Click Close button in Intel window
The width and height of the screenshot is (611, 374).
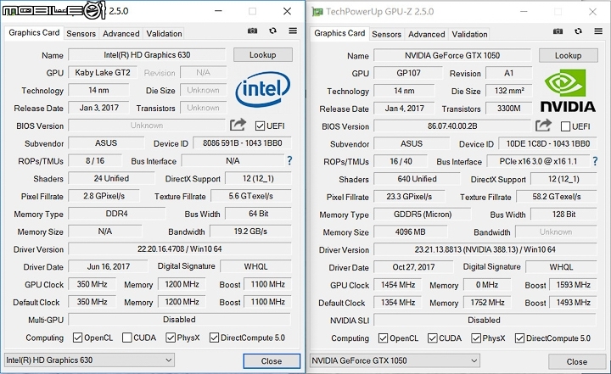point(272,361)
